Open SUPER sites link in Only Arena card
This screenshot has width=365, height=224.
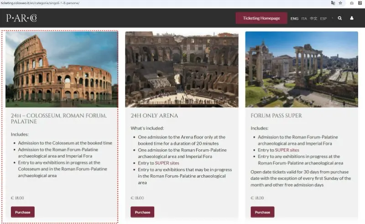(167, 163)
